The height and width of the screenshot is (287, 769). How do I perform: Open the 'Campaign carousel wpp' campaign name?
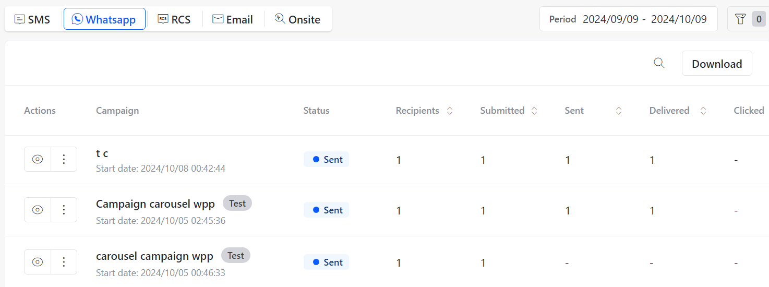pos(155,204)
